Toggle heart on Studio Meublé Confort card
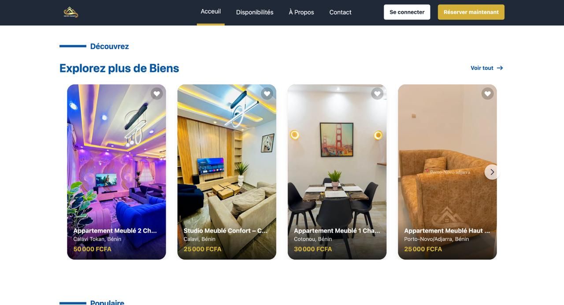 click(267, 94)
